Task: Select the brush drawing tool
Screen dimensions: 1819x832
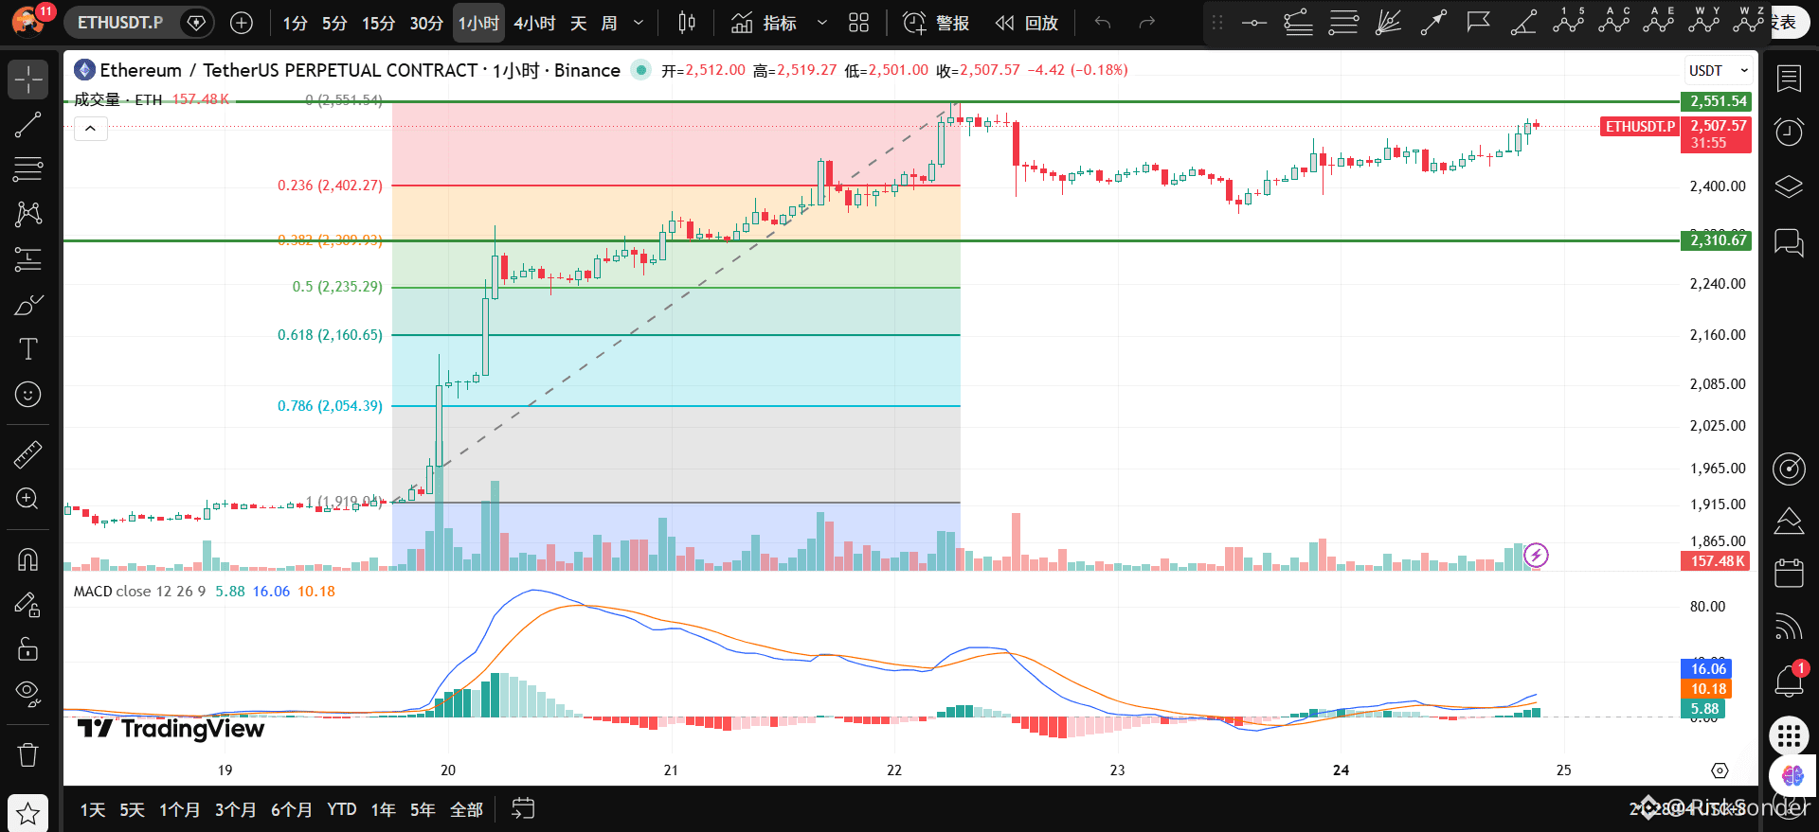Action: pos(28,305)
